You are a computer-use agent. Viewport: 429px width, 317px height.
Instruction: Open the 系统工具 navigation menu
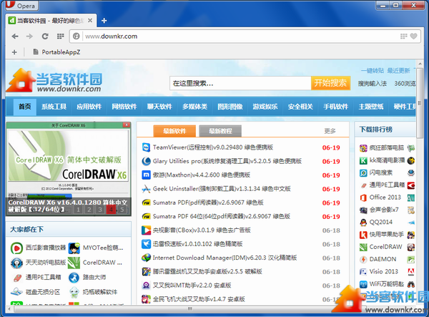click(x=54, y=107)
